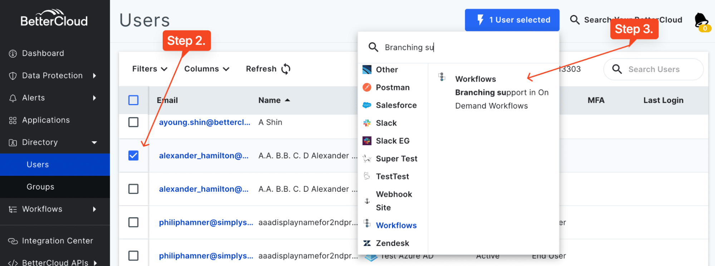
Task: Click the BetterCloud APIs code icon
Action: click(x=13, y=263)
